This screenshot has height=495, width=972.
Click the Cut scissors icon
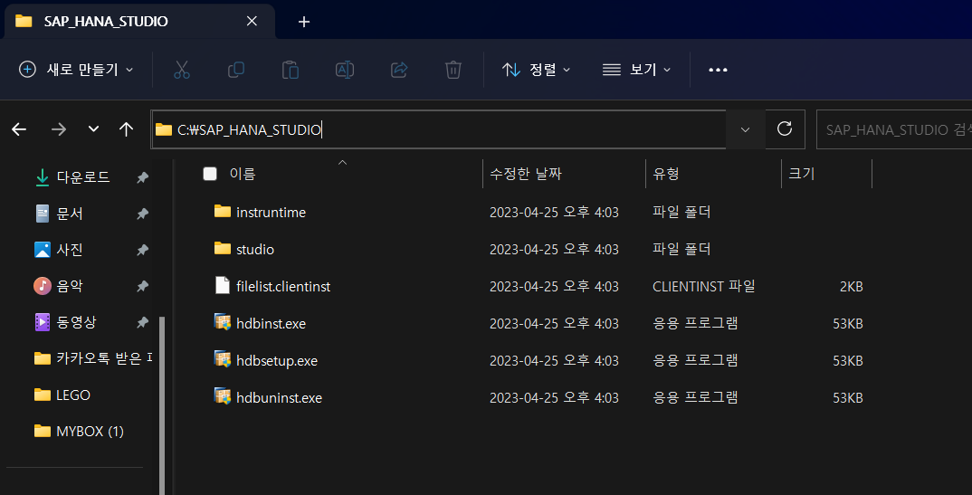click(181, 70)
